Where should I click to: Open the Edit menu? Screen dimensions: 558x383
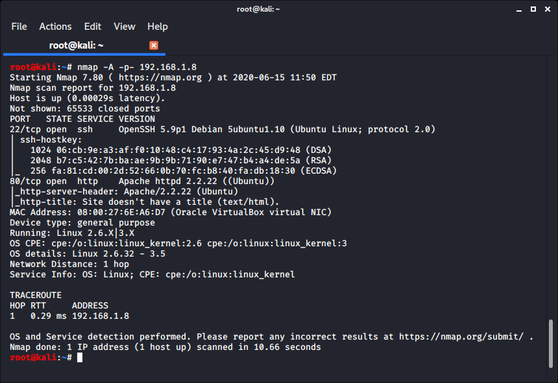93,27
